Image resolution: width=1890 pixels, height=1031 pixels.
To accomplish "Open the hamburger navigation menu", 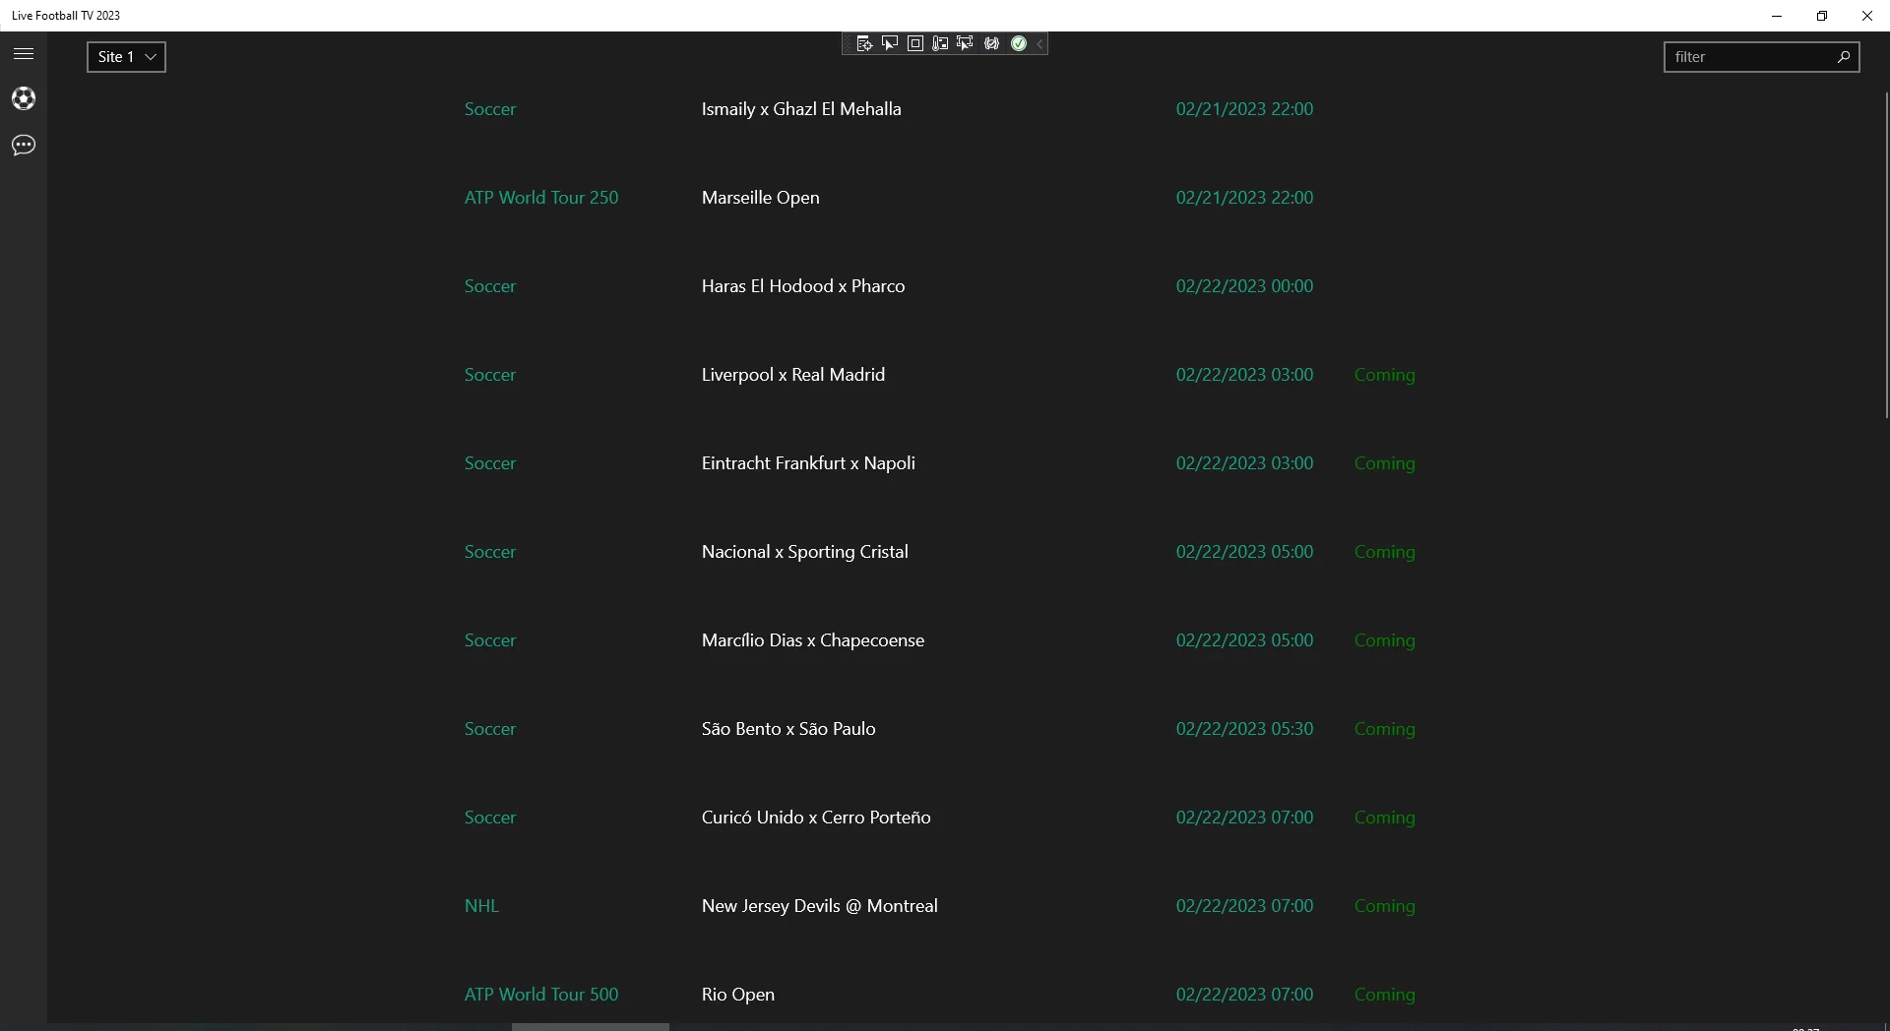I will [x=24, y=54].
